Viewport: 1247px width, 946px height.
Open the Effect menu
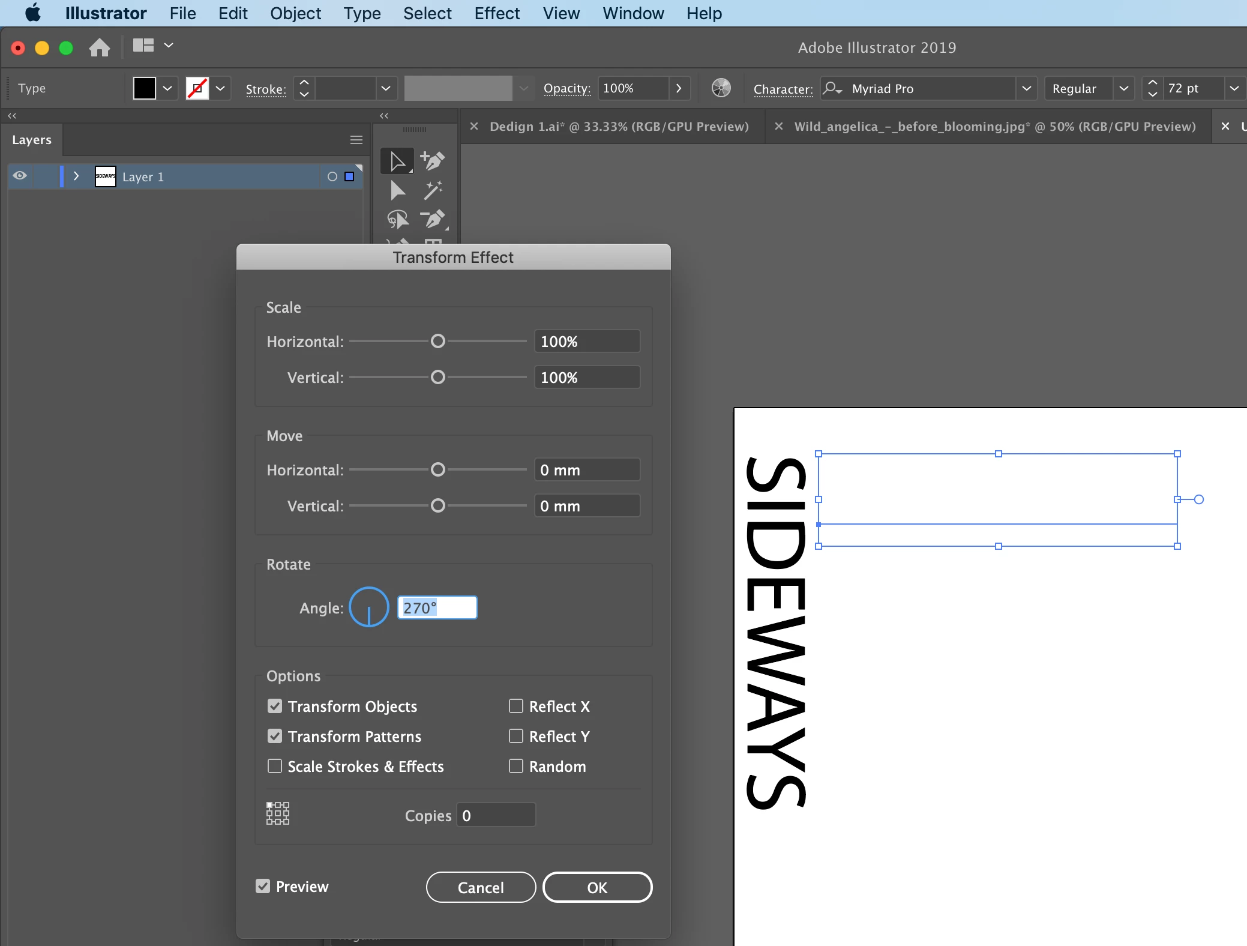pos(496,13)
